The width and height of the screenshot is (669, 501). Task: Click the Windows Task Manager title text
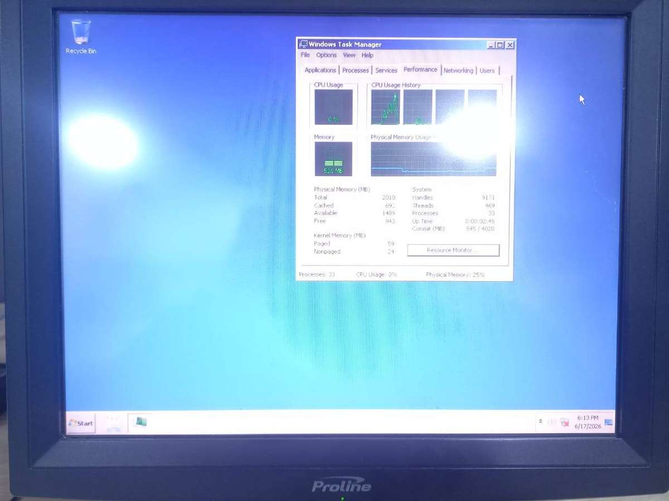click(345, 45)
